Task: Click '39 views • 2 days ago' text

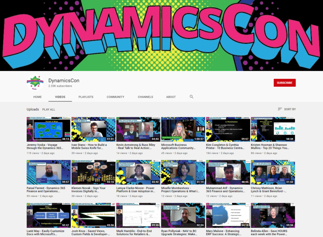Action: coord(85,153)
